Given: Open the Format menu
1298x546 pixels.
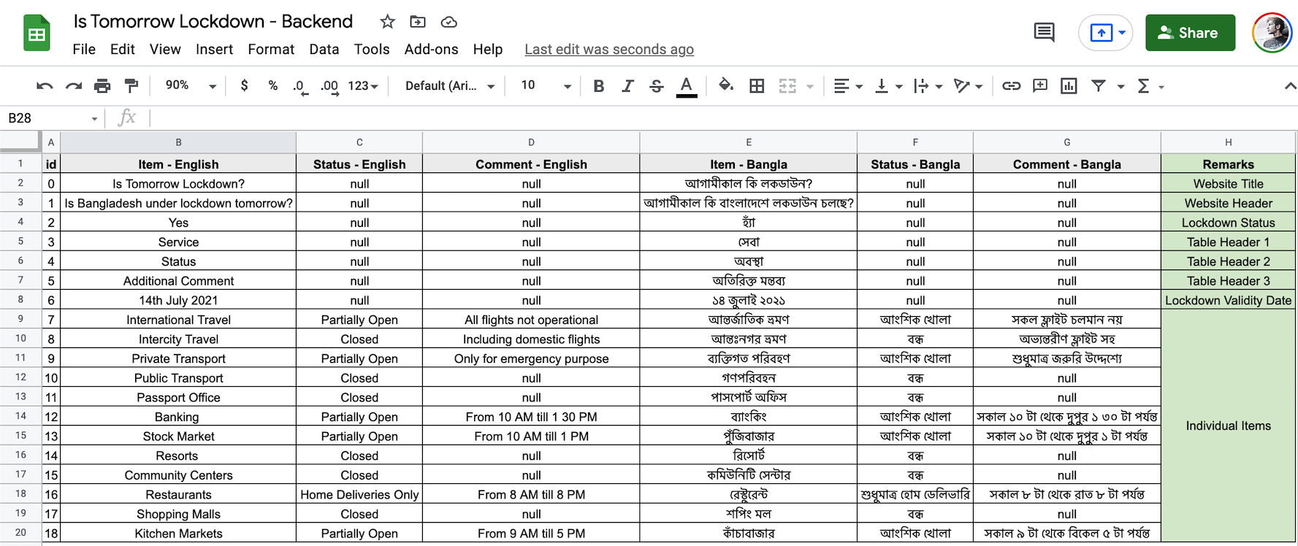Looking at the screenshot, I should 271,50.
